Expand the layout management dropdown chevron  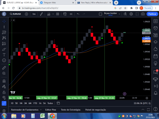pyautogui.click(x=120, y=14)
